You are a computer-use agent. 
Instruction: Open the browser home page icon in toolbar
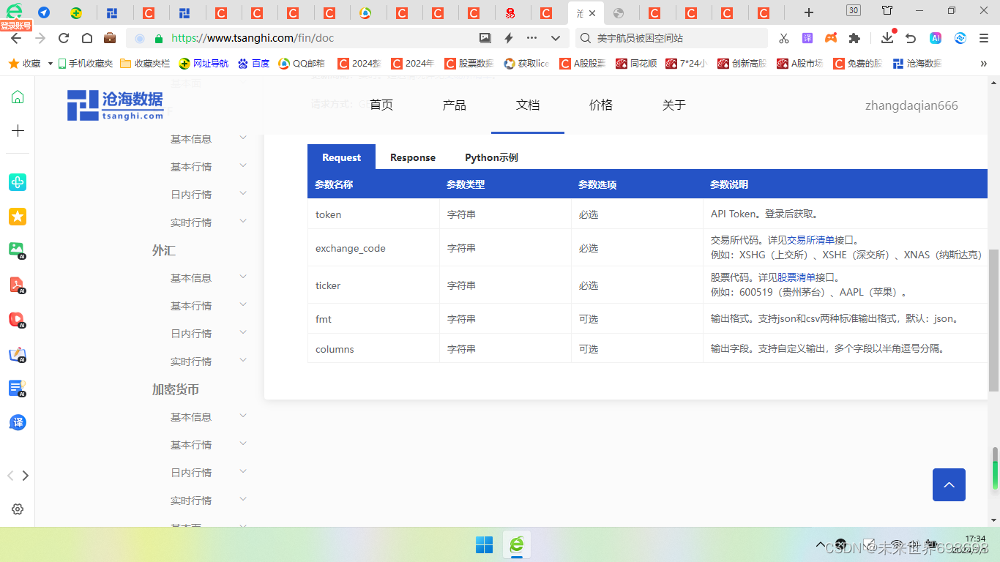[x=87, y=38]
